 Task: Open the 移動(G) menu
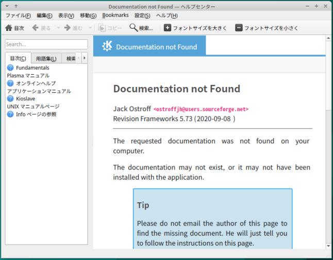click(88, 15)
